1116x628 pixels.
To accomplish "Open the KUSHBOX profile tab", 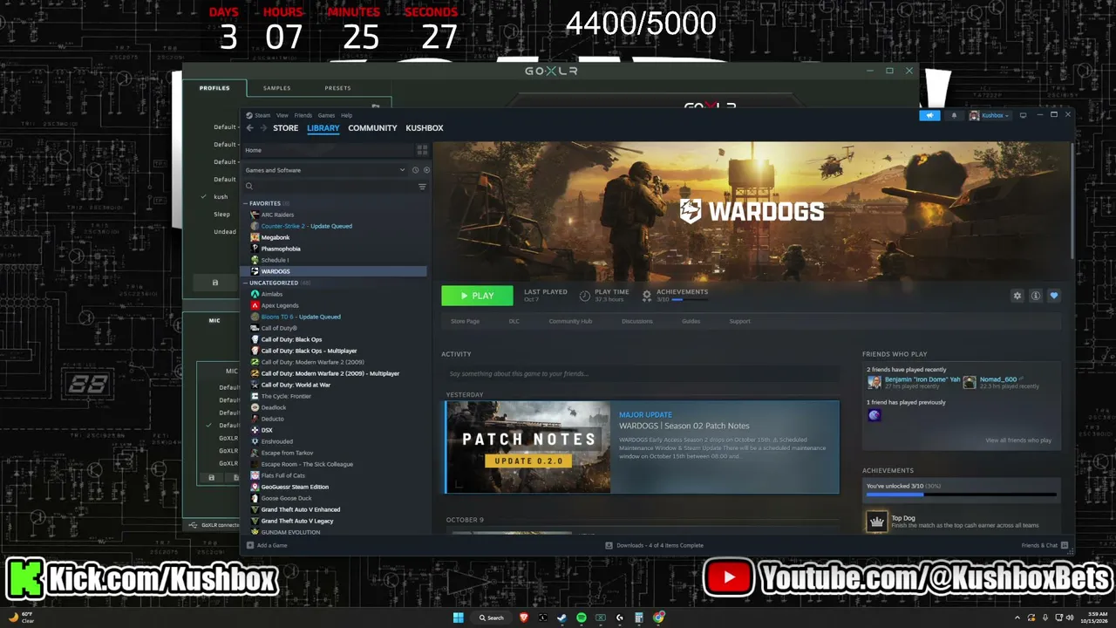I will (425, 128).
